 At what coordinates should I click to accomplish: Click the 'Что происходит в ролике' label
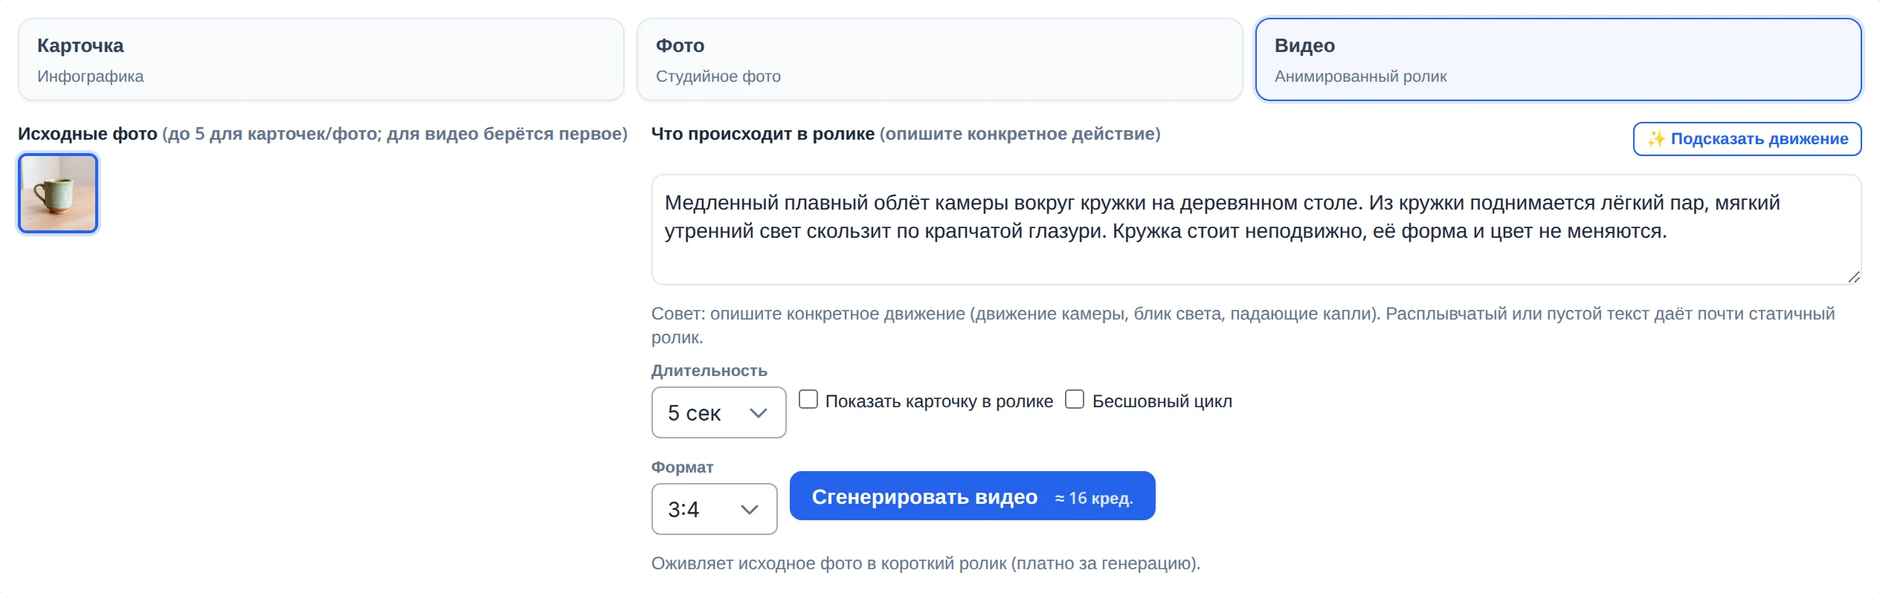[763, 134]
